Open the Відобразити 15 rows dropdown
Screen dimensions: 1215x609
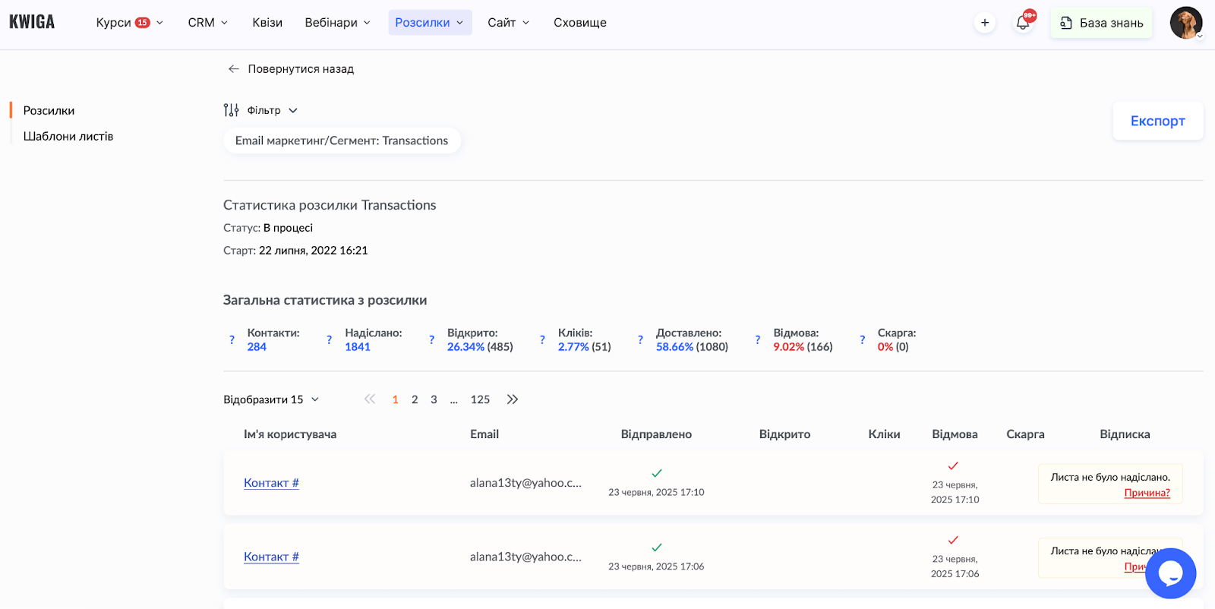pyautogui.click(x=271, y=399)
